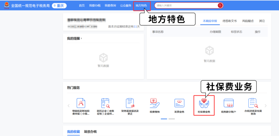
Task: Open 我要办税 in top navigation
Action: click(95, 5)
